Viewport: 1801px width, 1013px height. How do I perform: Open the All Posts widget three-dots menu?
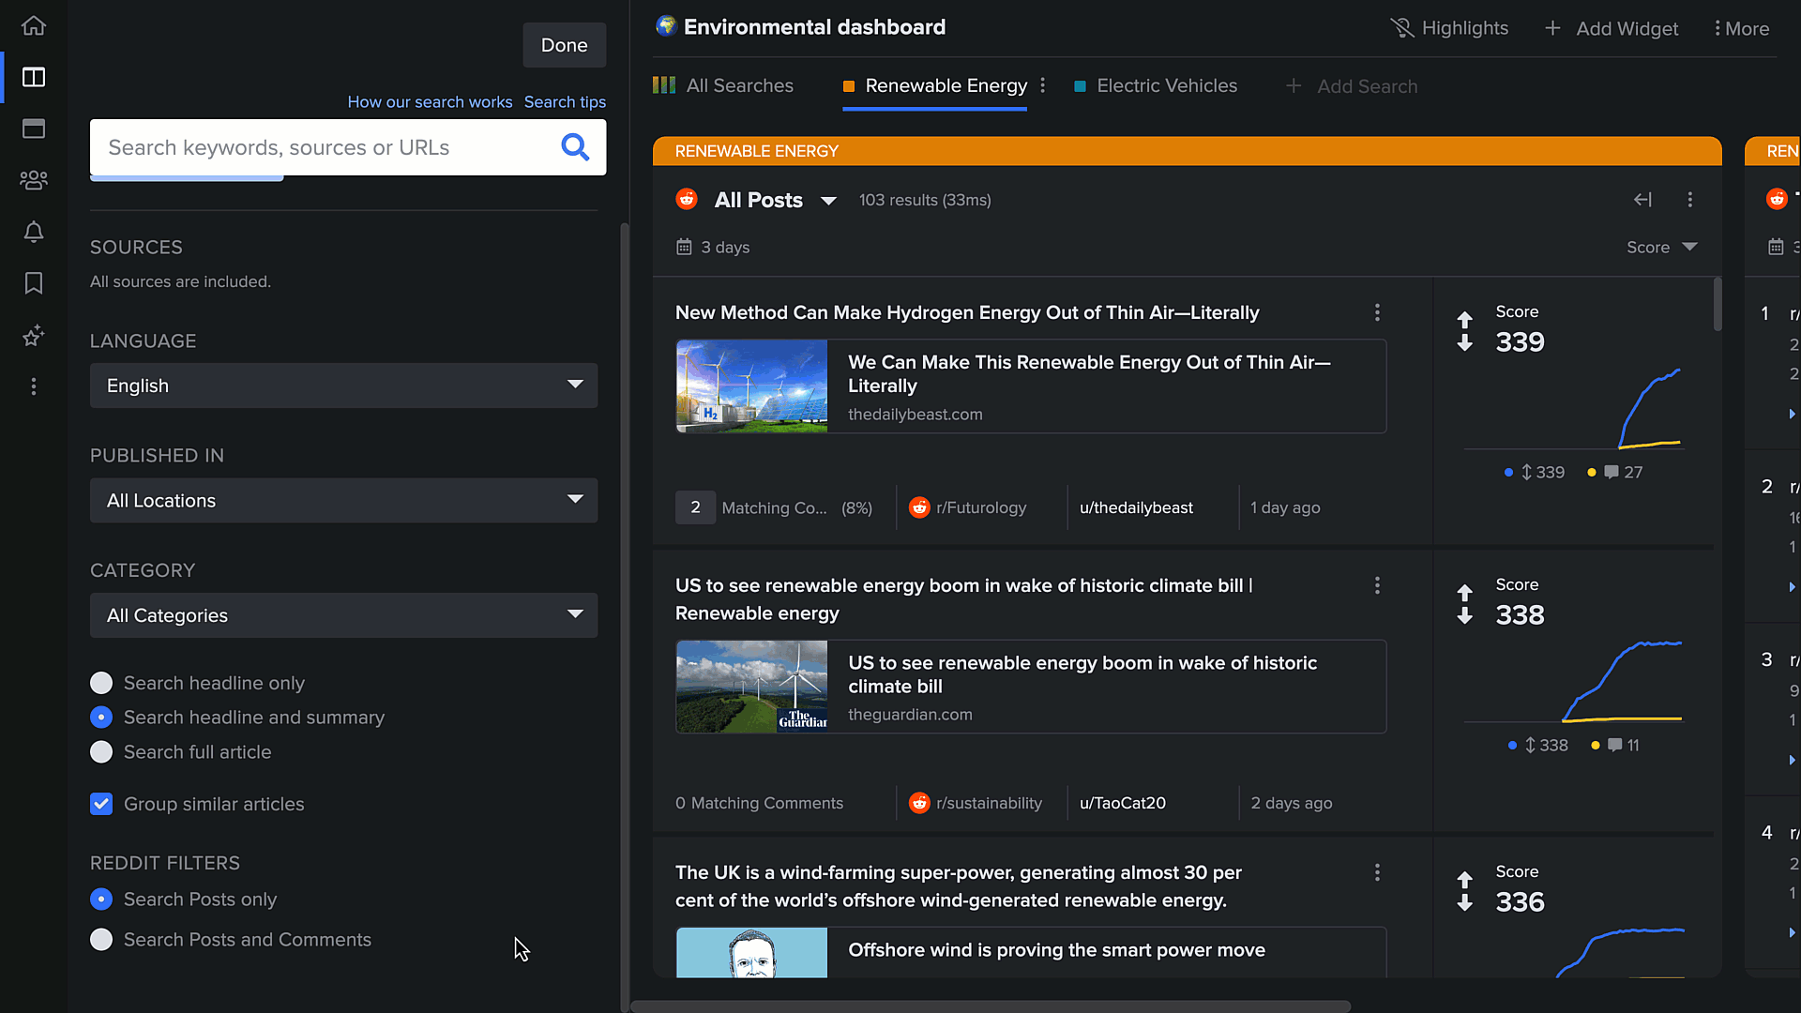(x=1690, y=200)
